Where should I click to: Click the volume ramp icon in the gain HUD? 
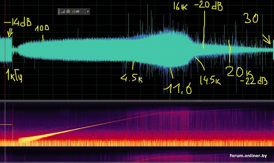pos(63,12)
